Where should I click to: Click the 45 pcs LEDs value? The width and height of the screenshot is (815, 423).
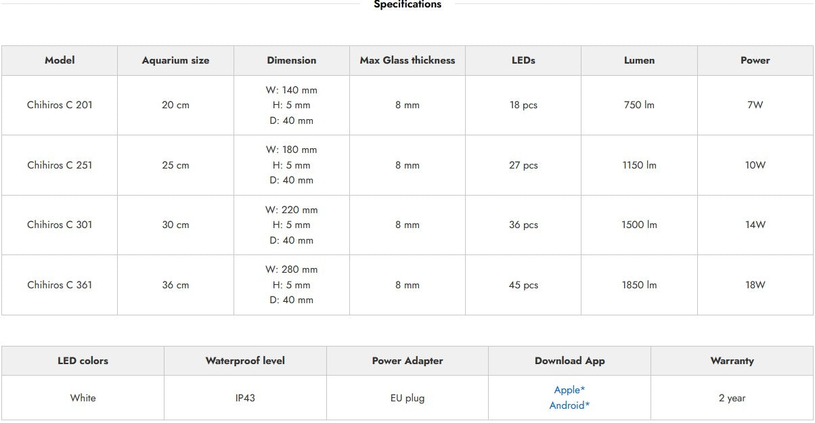[x=523, y=285]
